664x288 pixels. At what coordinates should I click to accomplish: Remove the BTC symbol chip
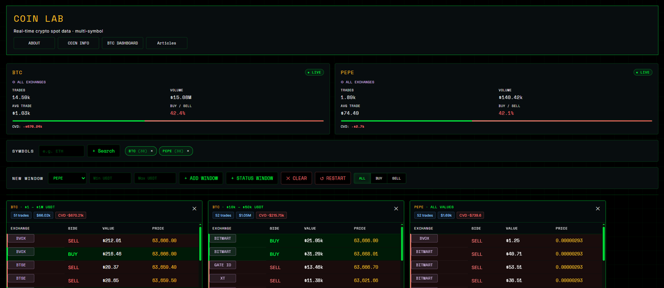coord(152,151)
